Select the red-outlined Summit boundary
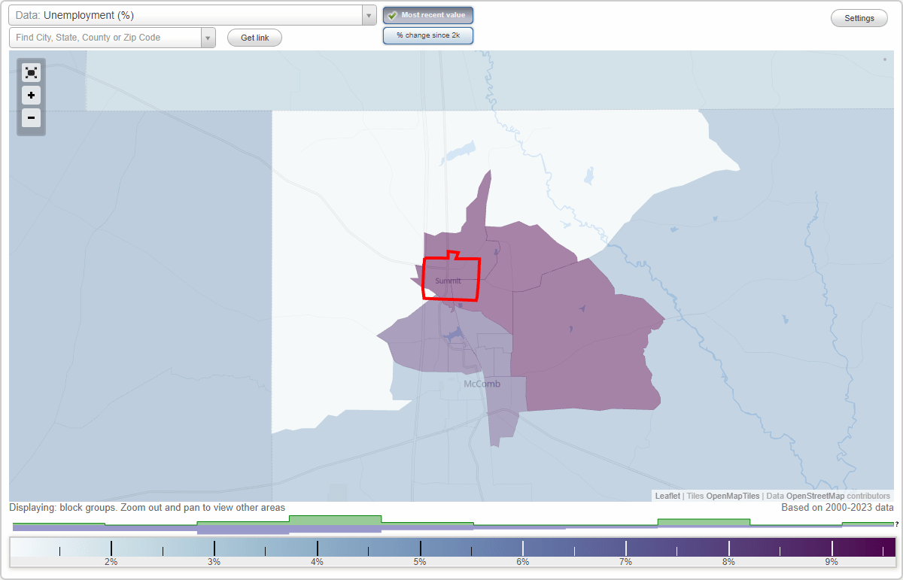903x580 pixels. coord(450,278)
